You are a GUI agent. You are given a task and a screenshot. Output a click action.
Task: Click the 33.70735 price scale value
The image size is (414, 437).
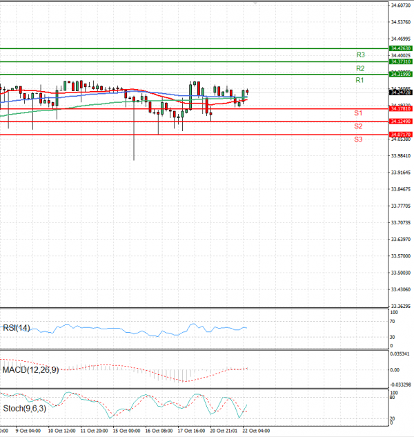pos(401,223)
